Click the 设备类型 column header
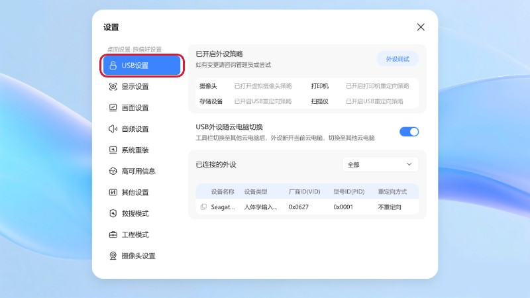The height and width of the screenshot is (298, 530). (x=256, y=191)
